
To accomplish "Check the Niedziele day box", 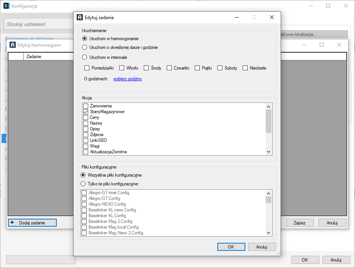I will coord(245,68).
